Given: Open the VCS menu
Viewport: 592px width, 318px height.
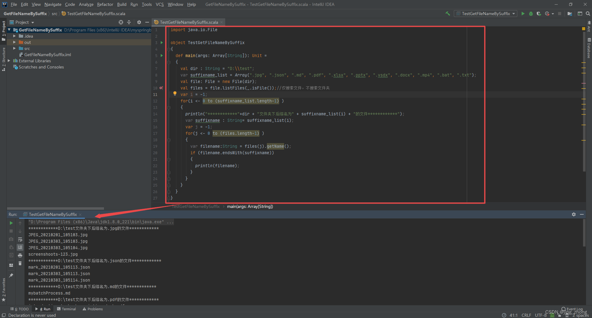Looking at the screenshot, I should (160, 4).
